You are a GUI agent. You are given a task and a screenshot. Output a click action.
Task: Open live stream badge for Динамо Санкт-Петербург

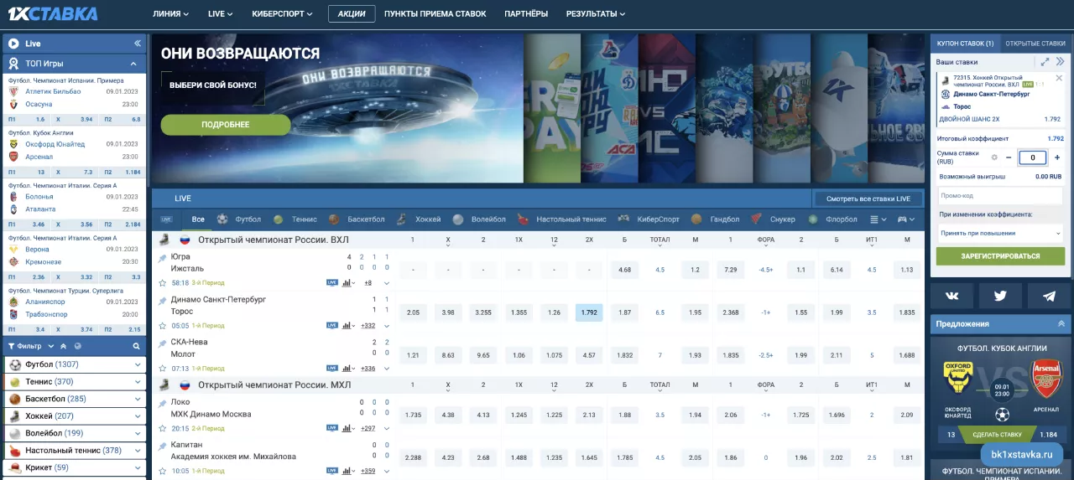[331, 325]
